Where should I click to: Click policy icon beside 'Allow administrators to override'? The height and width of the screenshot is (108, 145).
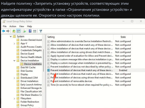point(48,41)
